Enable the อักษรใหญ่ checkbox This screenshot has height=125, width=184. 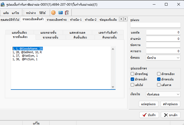(132, 74)
